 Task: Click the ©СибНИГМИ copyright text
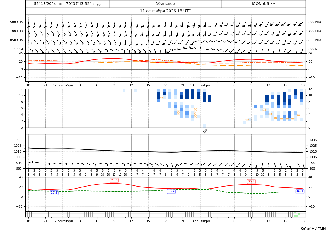click(x=313, y=229)
